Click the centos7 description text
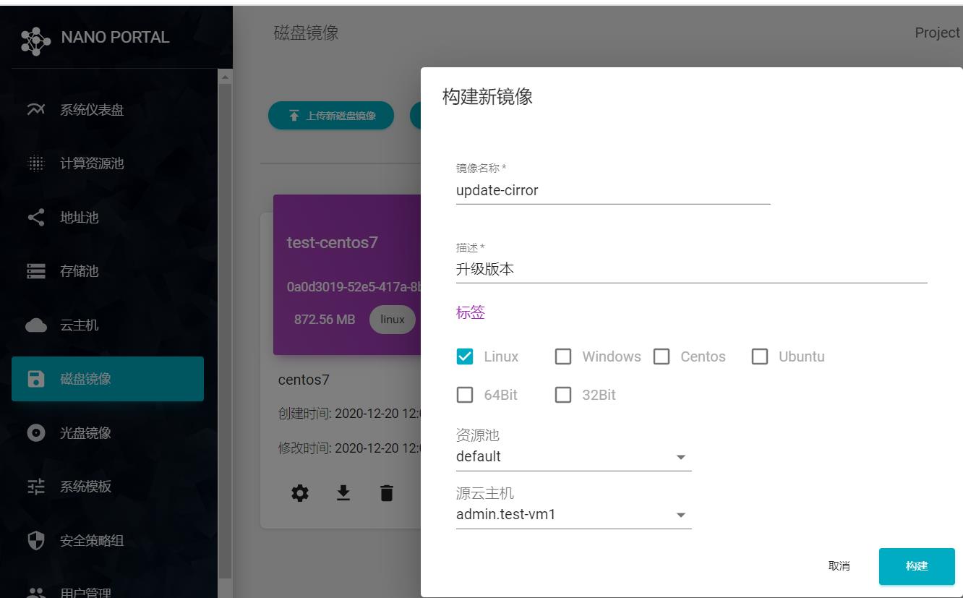The image size is (963, 598). (x=304, y=380)
